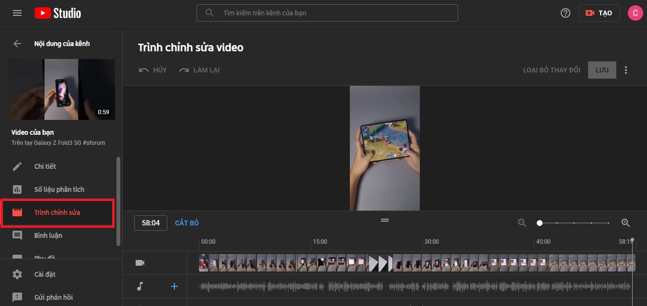Click the CẮT BỎ trim button
The width and height of the screenshot is (647, 306).
[186, 223]
